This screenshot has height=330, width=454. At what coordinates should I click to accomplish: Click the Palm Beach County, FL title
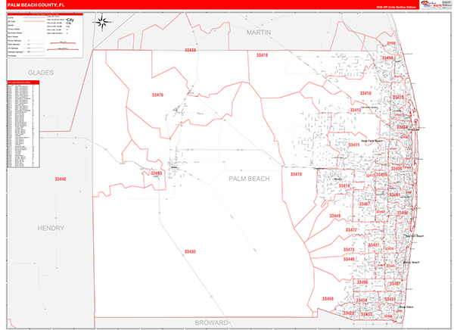coord(36,5)
